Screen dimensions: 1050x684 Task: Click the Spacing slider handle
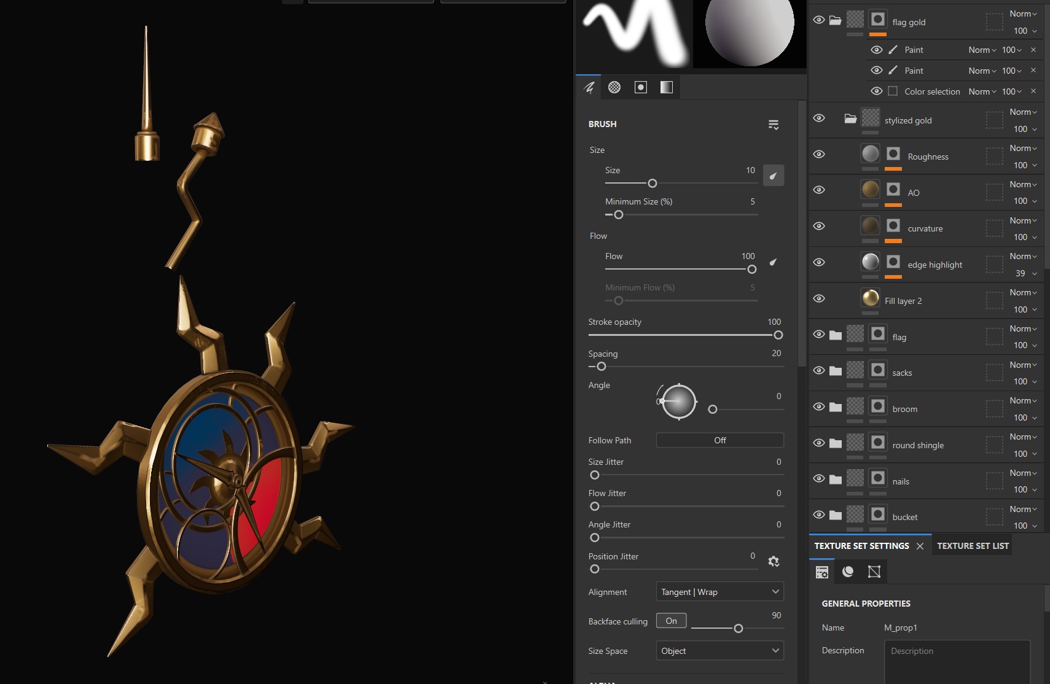click(601, 367)
